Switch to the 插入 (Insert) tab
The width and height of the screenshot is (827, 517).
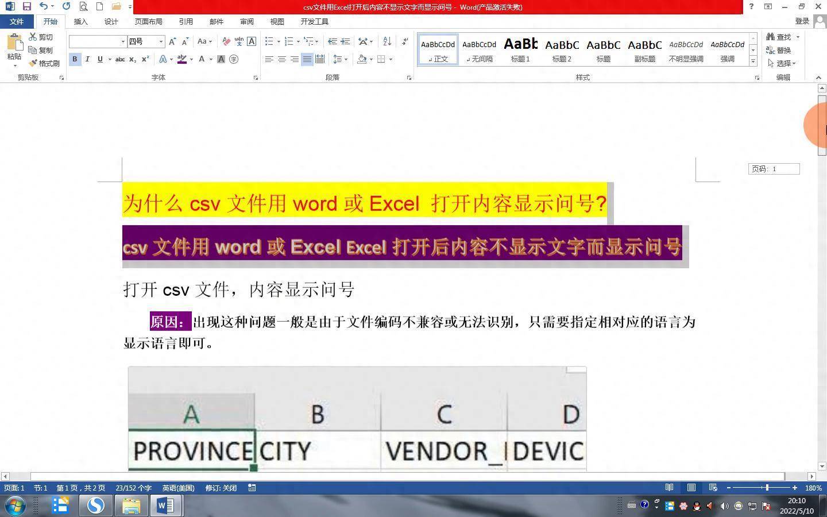point(80,21)
